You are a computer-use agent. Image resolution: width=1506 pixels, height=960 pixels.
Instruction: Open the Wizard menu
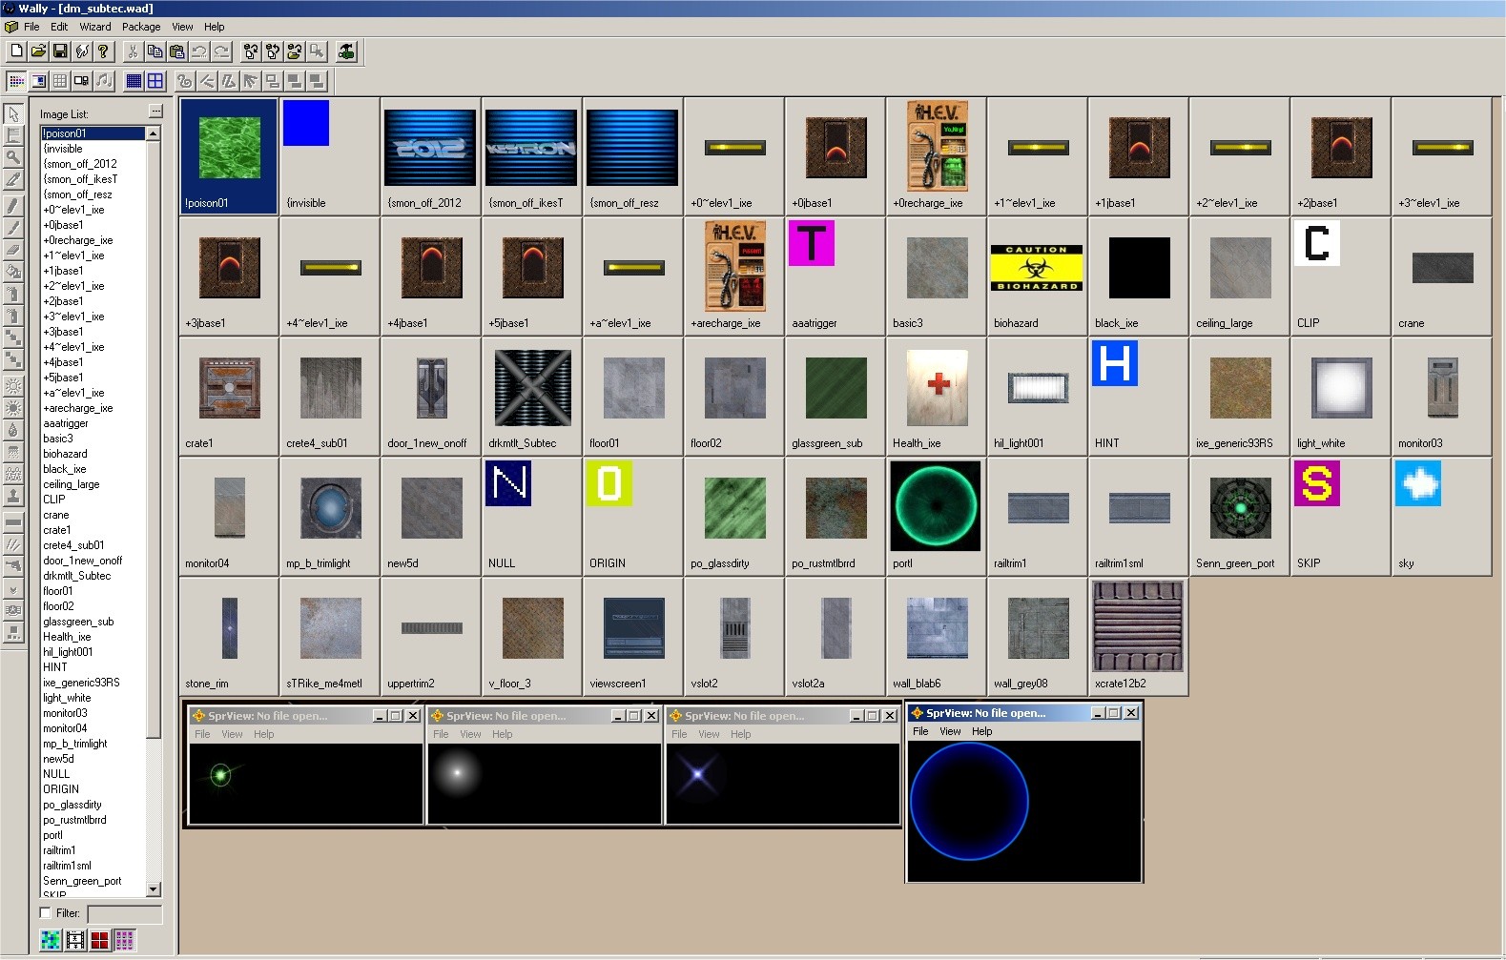[x=94, y=27]
